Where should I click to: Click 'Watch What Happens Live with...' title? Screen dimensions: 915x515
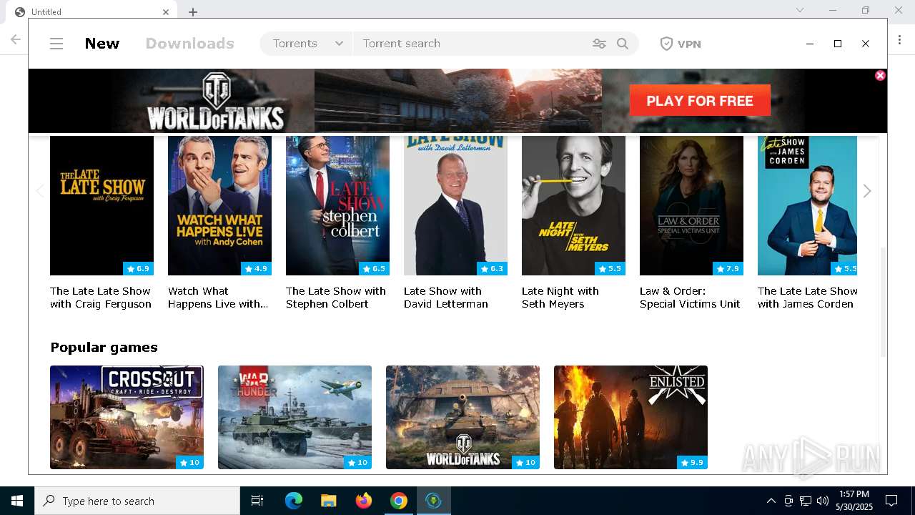pyautogui.click(x=218, y=298)
